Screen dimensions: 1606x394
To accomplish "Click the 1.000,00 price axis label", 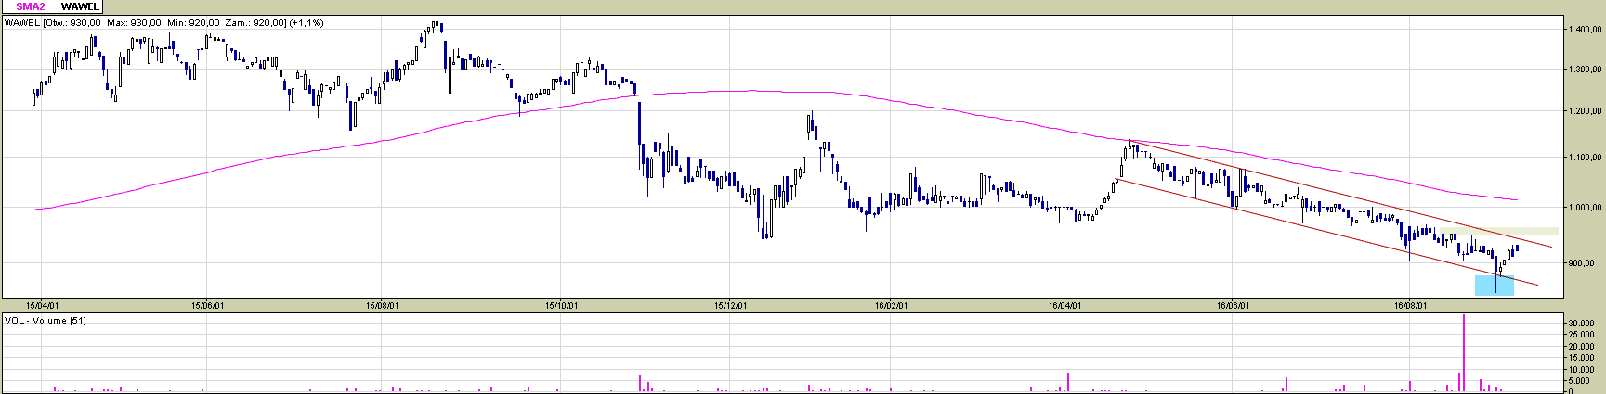I will point(1583,208).
